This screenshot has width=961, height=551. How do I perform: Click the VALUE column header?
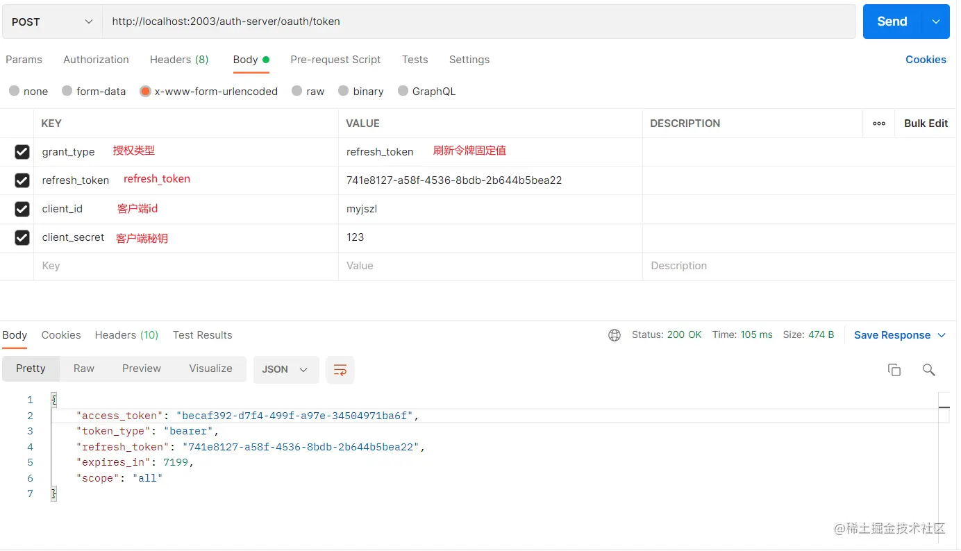(x=363, y=124)
